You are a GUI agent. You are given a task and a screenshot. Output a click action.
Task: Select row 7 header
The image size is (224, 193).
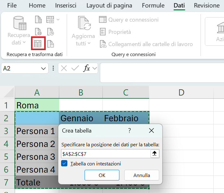point(6,182)
